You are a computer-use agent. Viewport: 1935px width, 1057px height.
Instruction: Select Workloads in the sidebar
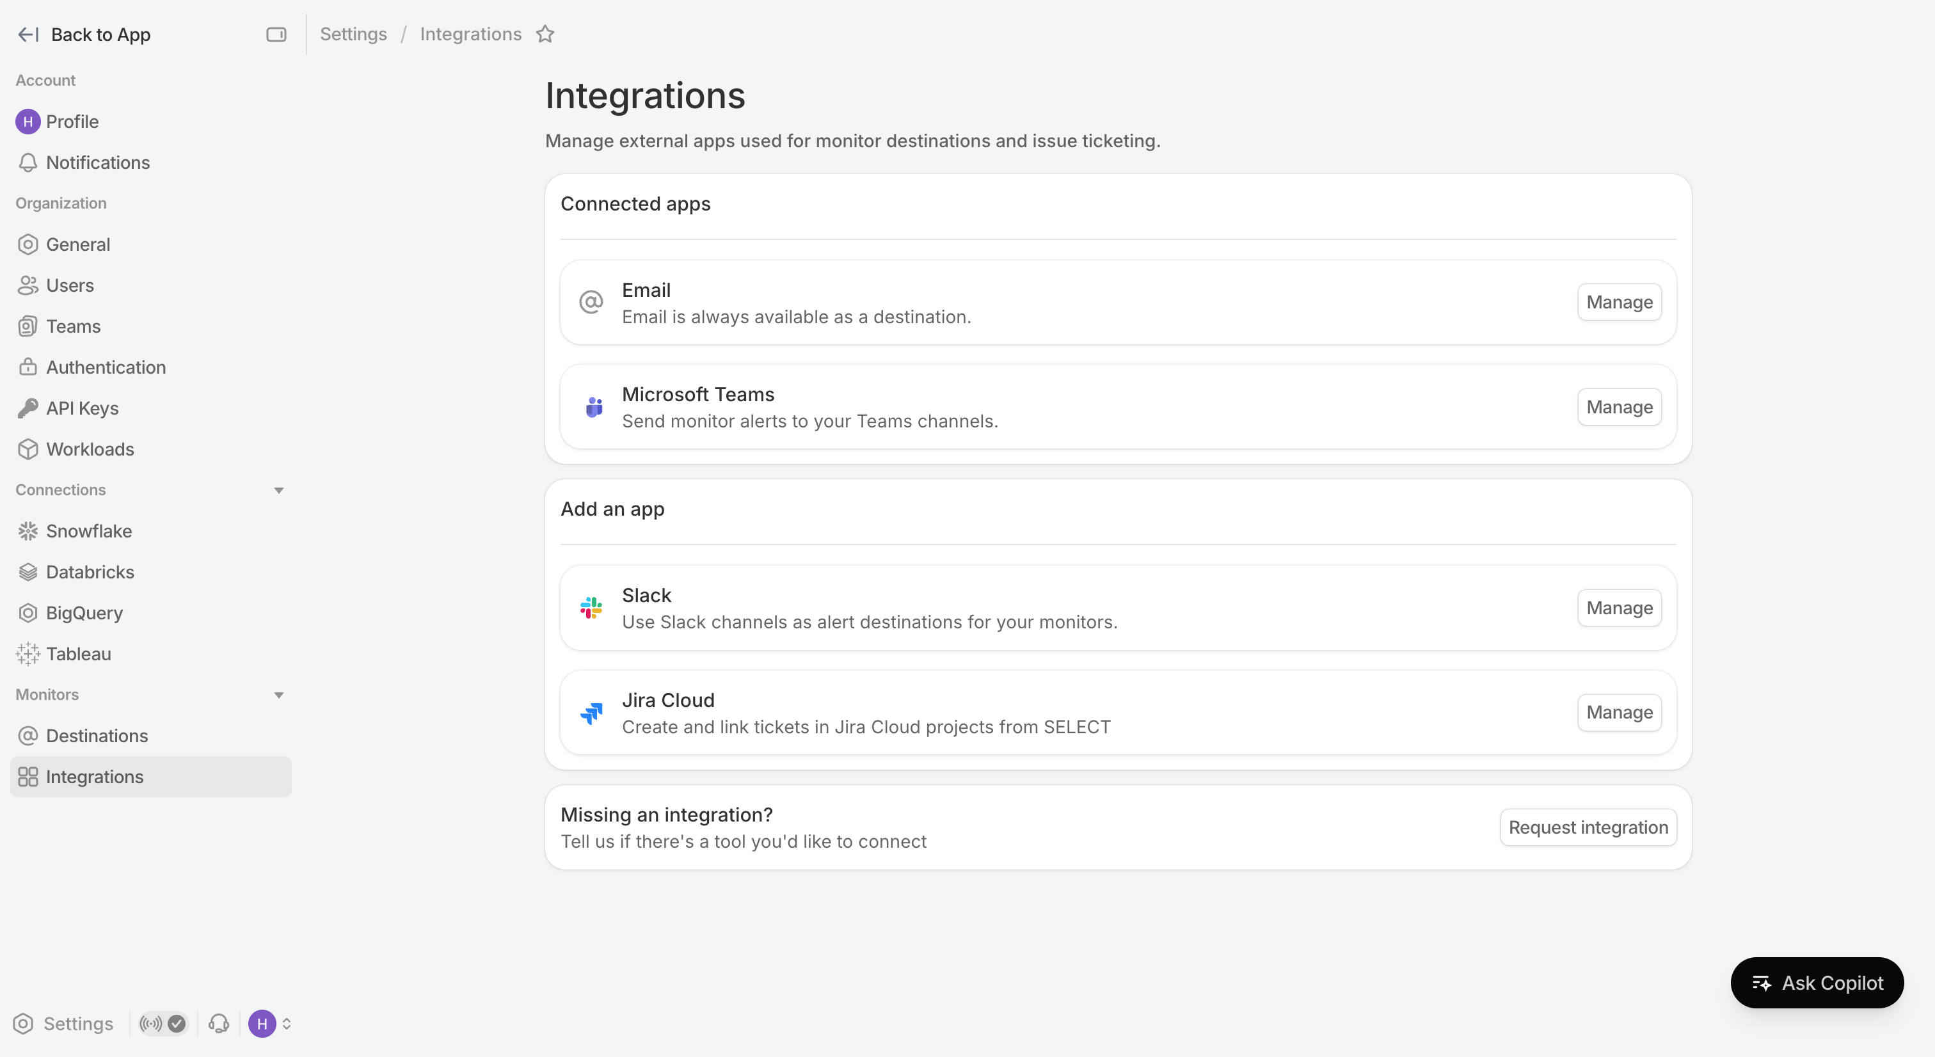90,449
